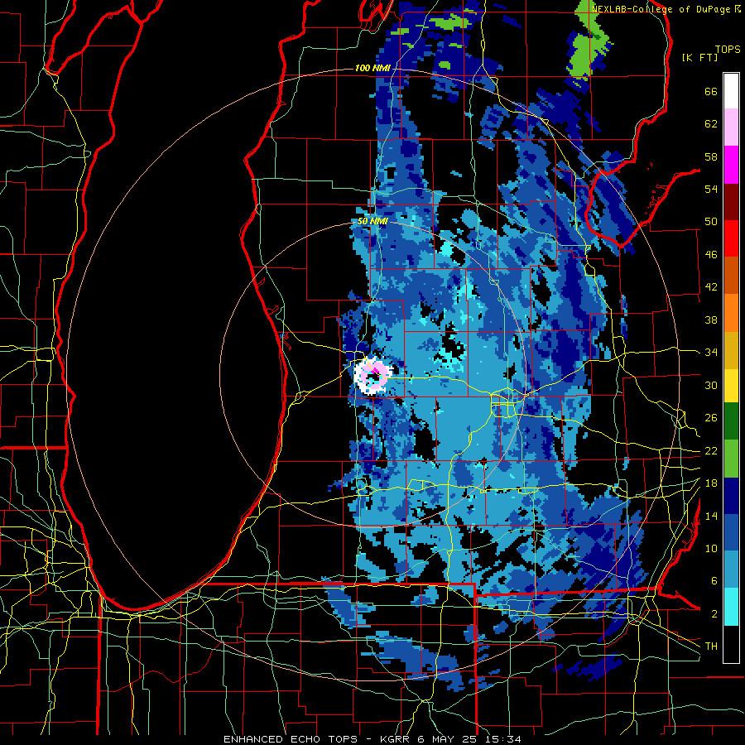
Task: Click the '100 NMI' range ring label
Action: (372, 69)
